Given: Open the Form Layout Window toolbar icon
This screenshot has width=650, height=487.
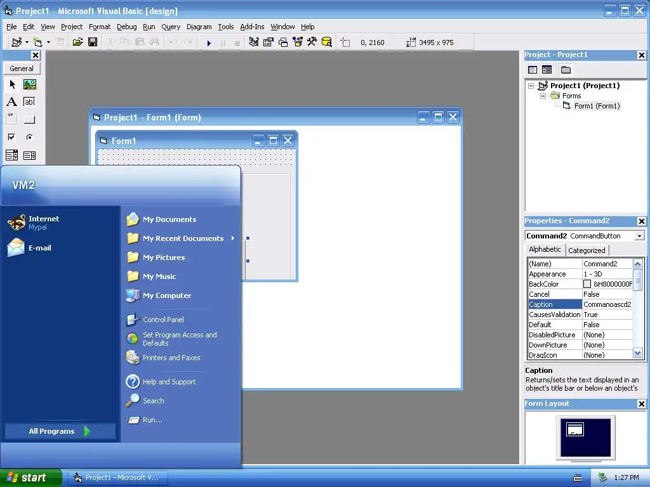Looking at the screenshot, I should coord(283,42).
